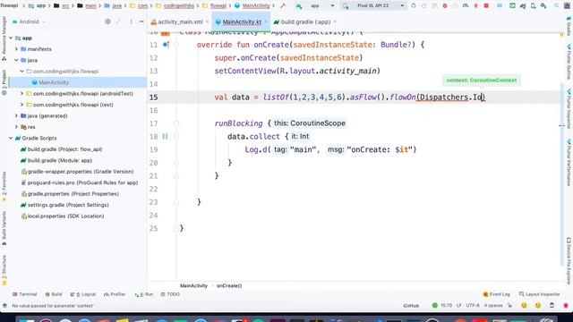This screenshot has width=573, height=322.
Task: Open the Android project view dropdown
Action: 30,21
